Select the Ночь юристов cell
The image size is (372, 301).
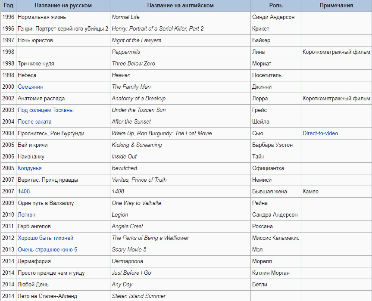coord(63,40)
